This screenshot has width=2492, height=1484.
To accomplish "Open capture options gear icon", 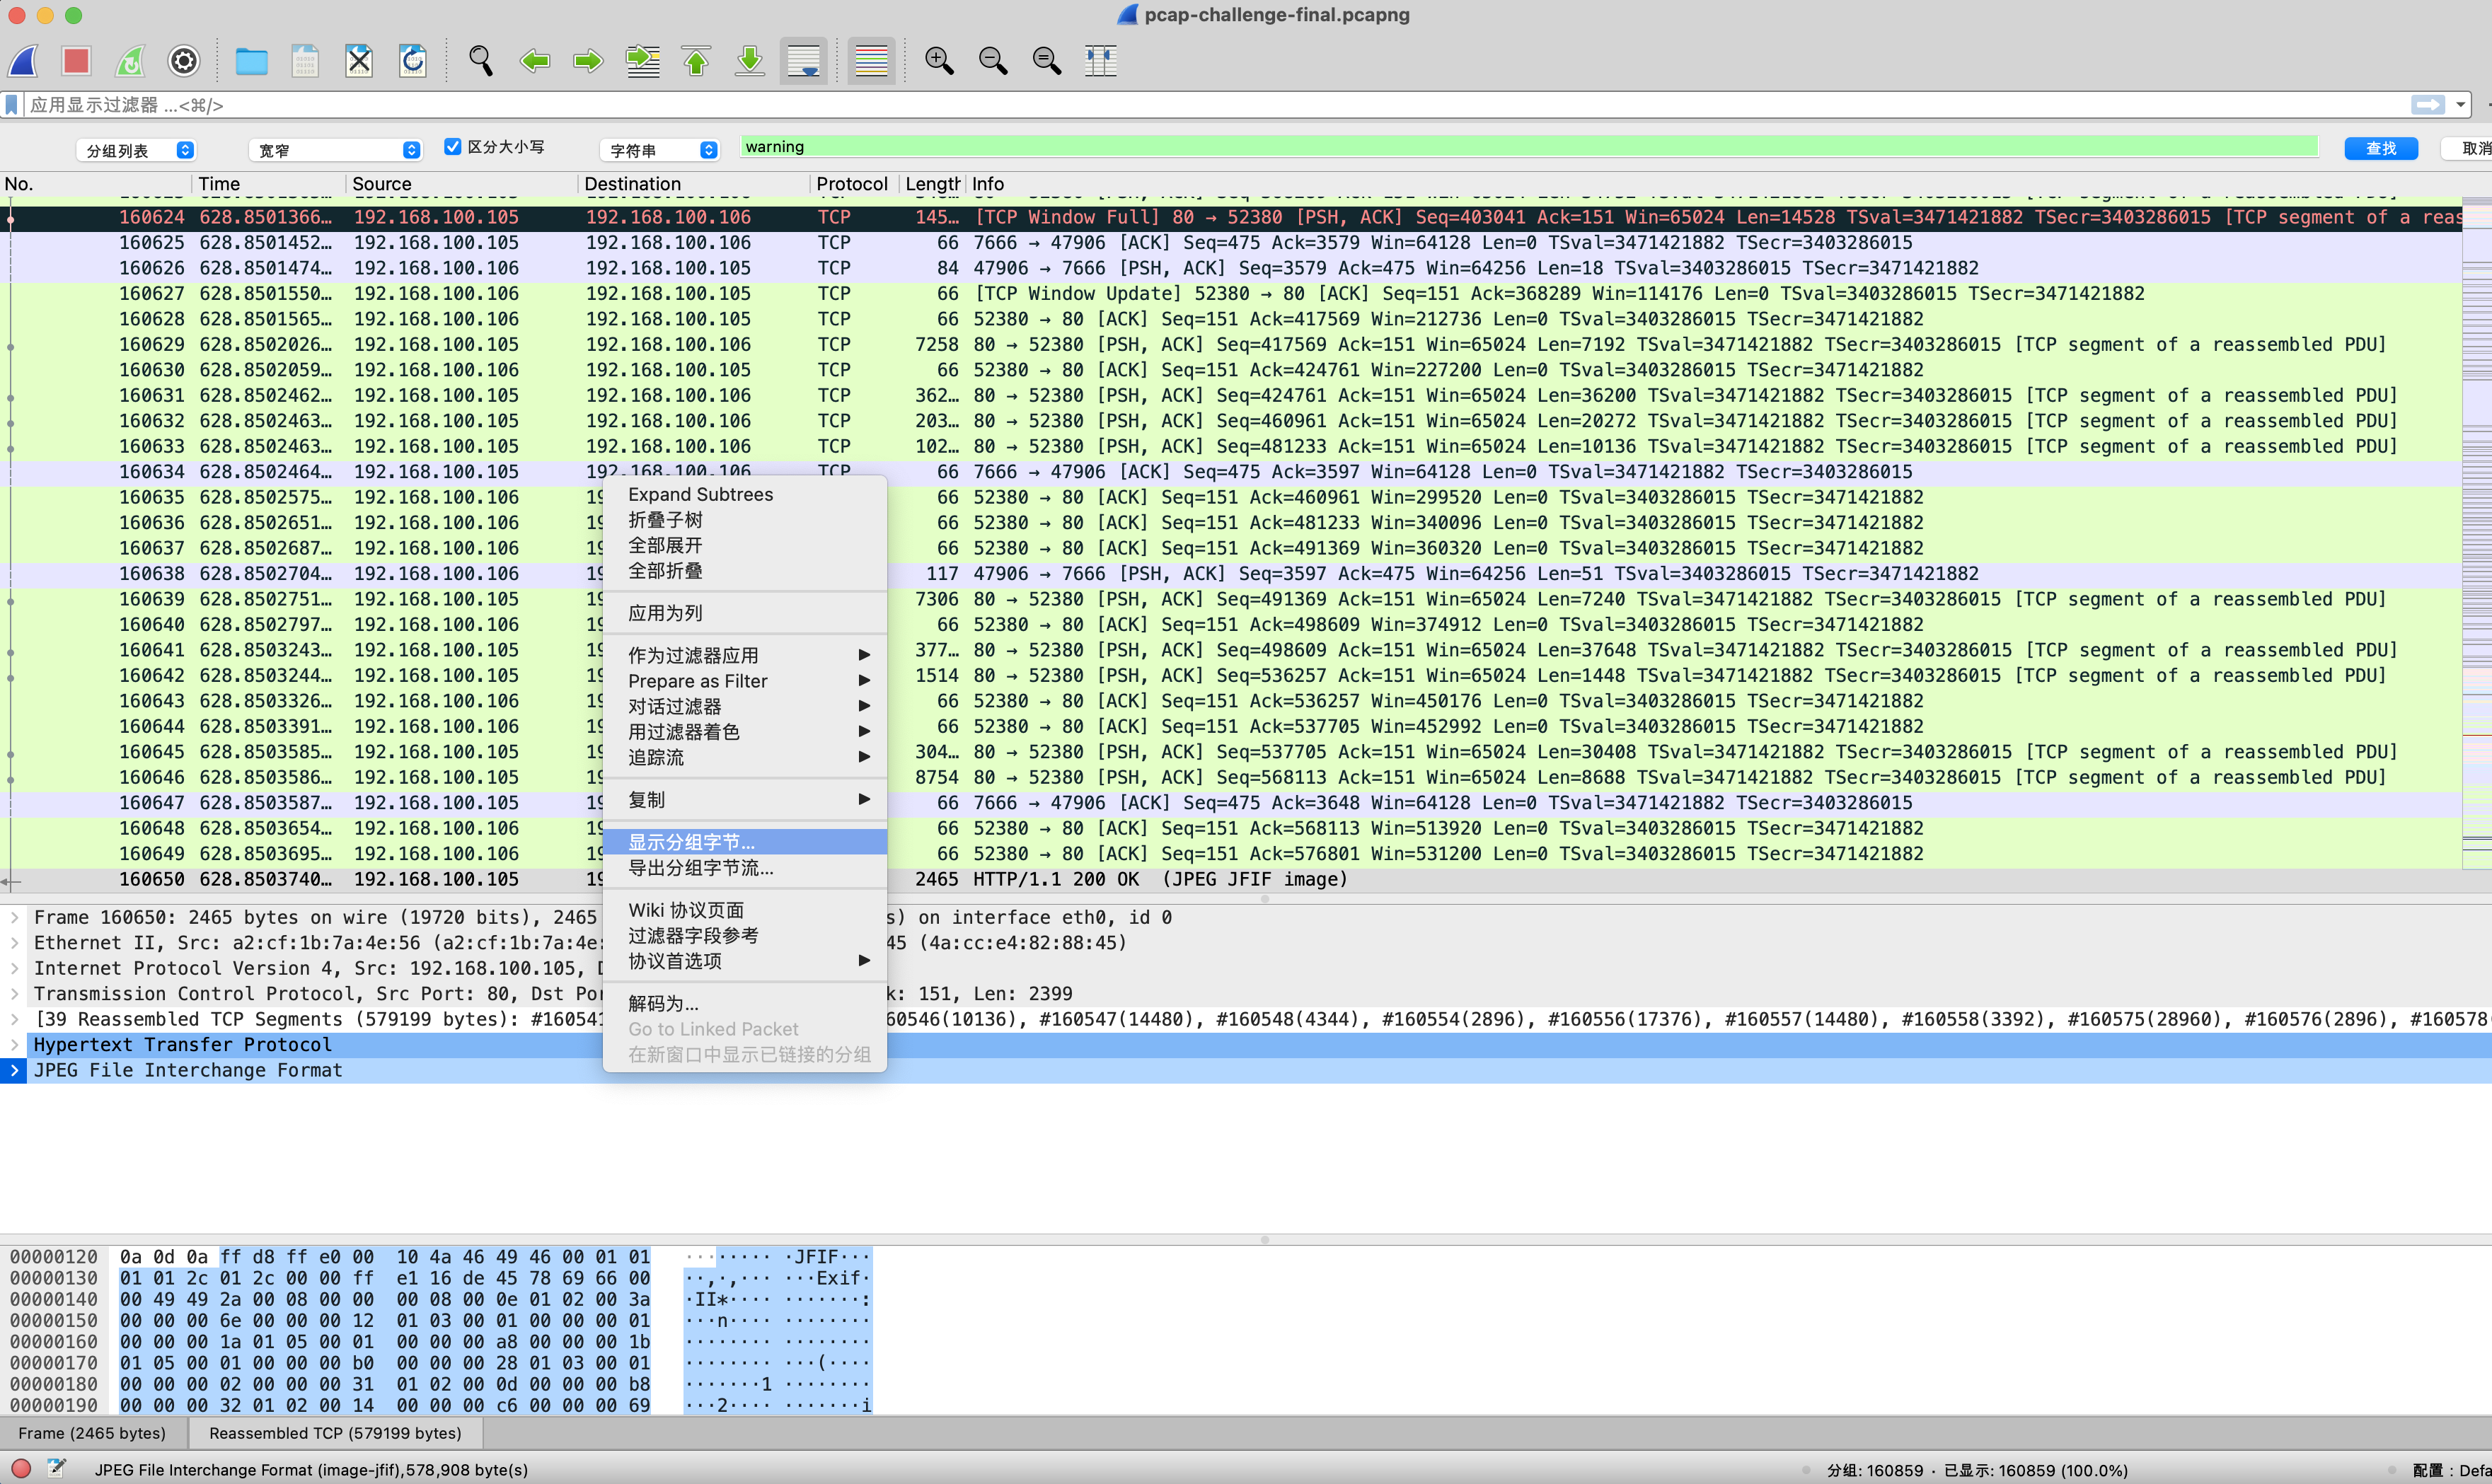I will tap(184, 62).
